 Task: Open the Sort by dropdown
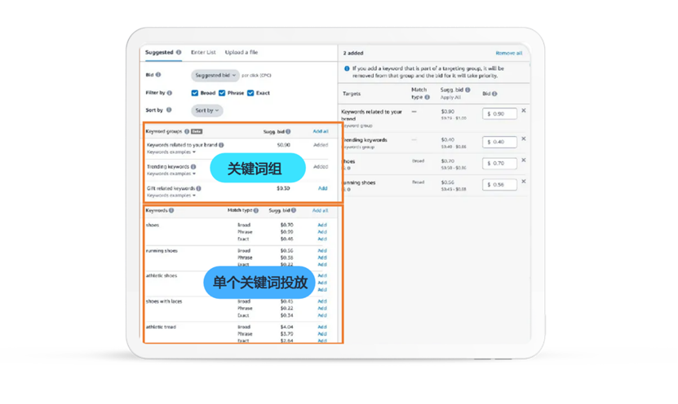tap(206, 111)
